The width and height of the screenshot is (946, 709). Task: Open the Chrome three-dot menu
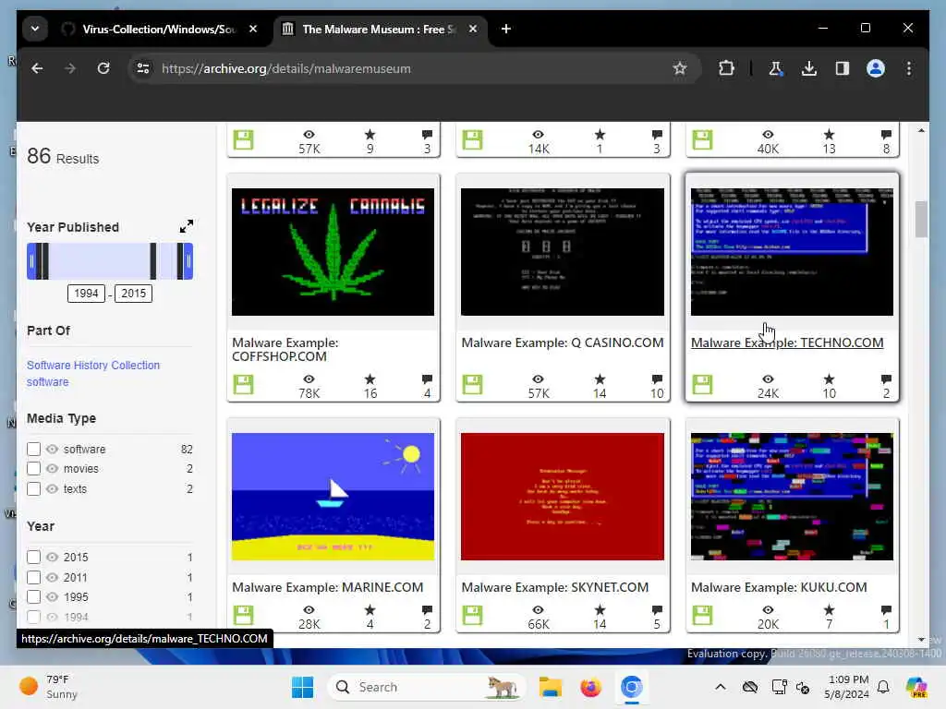pyautogui.click(x=909, y=68)
